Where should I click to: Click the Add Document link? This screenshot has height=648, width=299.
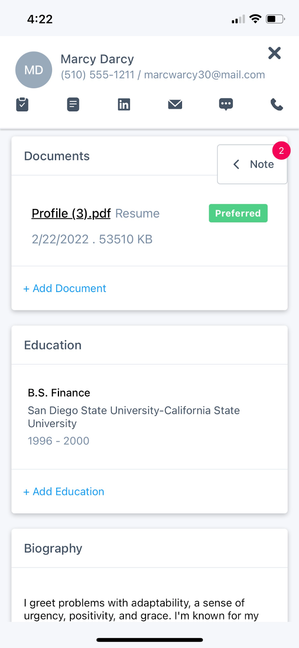tap(65, 288)
